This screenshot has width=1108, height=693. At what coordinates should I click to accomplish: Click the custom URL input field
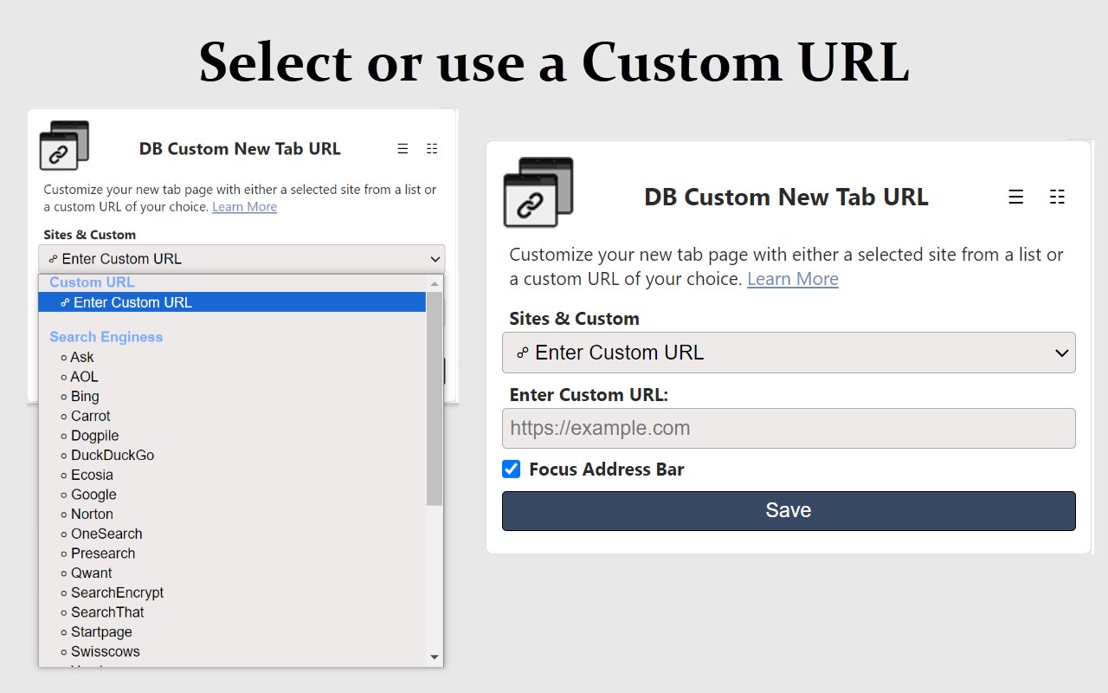pyautogui.click(x=789, y=428)
